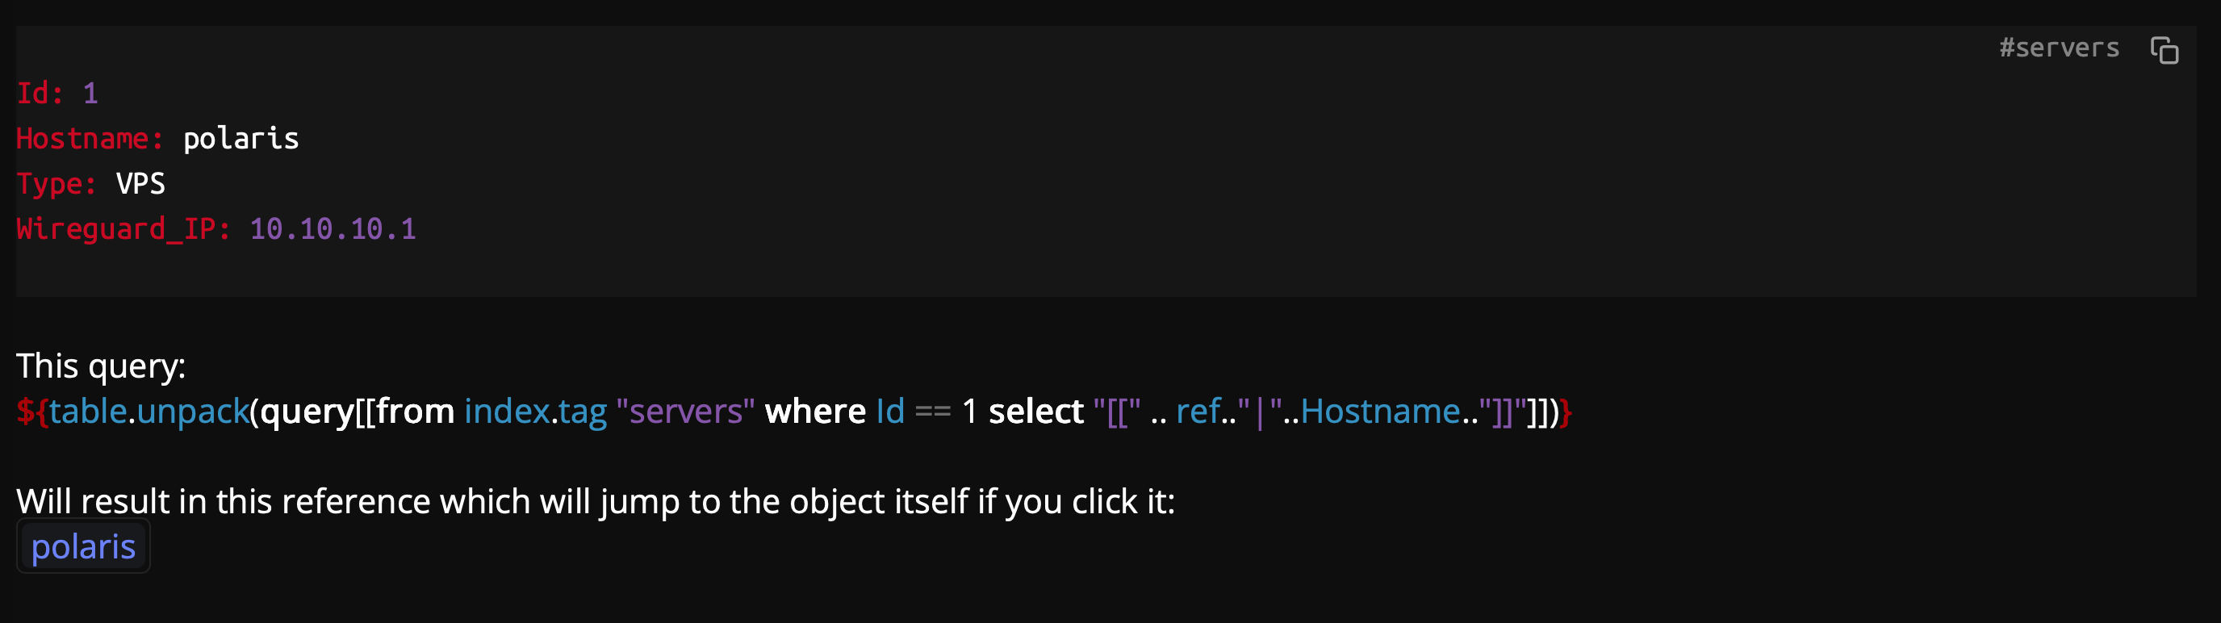
Task: Click the where keyword in the query
Action: (815, 412)
